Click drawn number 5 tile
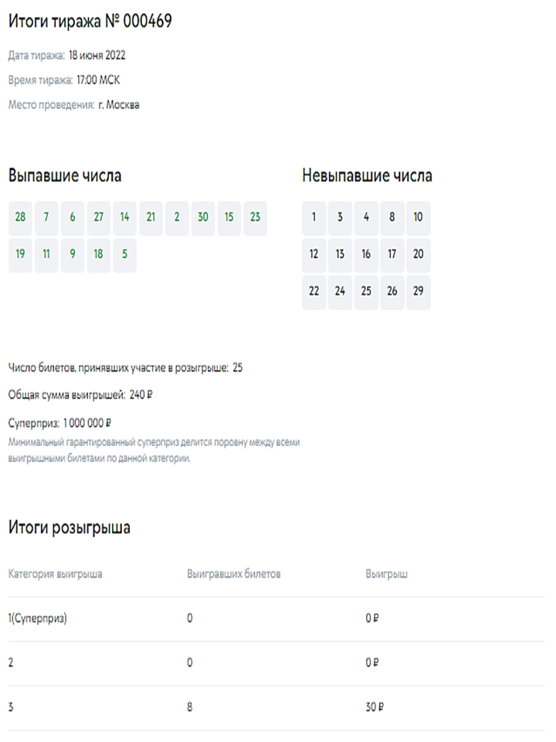The image size is (556, 742). coord(124,254)
